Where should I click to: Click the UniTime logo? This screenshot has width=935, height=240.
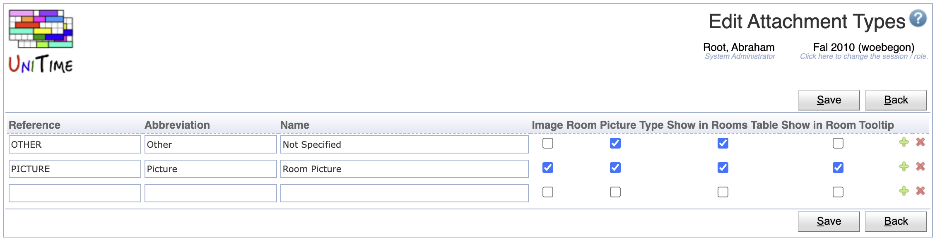point(41,41)
